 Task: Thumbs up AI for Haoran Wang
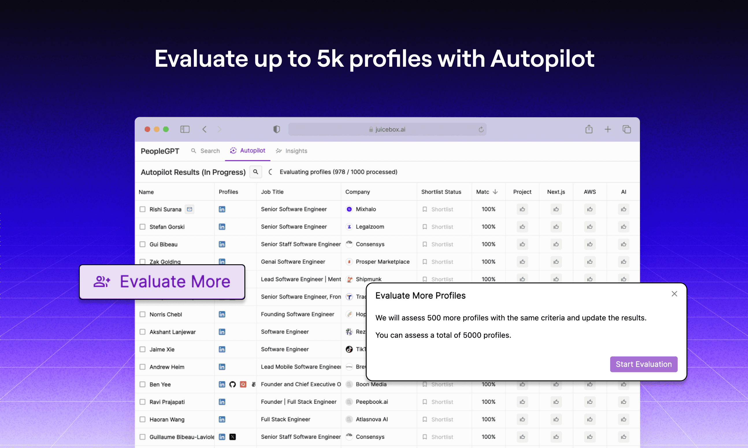[x=623, y=419]
